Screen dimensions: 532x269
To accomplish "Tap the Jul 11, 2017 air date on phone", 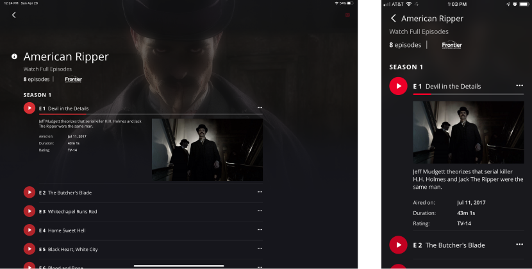I will pos(471,202).
